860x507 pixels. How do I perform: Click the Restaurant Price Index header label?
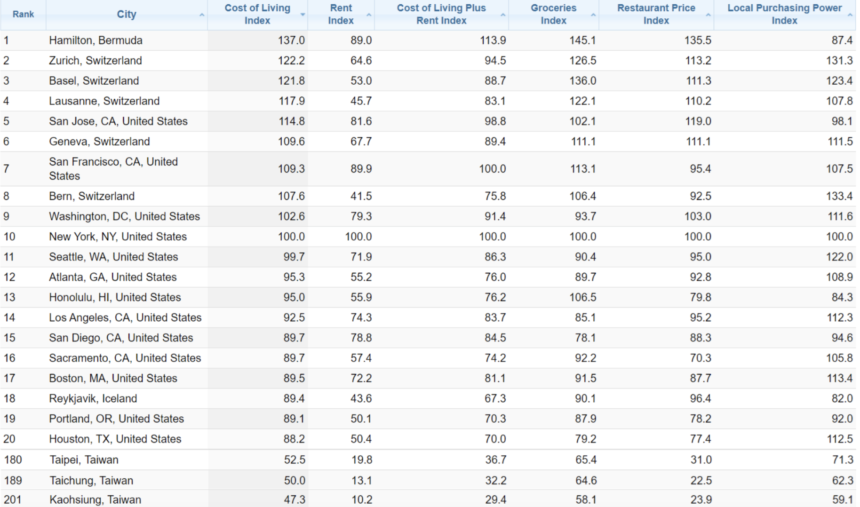coord(656,14)
